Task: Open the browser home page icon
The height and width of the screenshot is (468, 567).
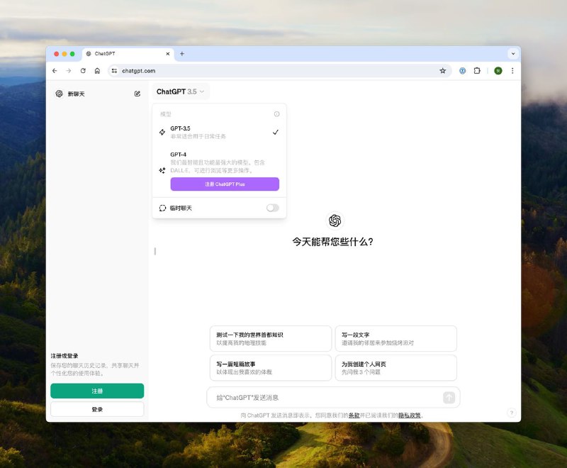Action: point(97,71)
